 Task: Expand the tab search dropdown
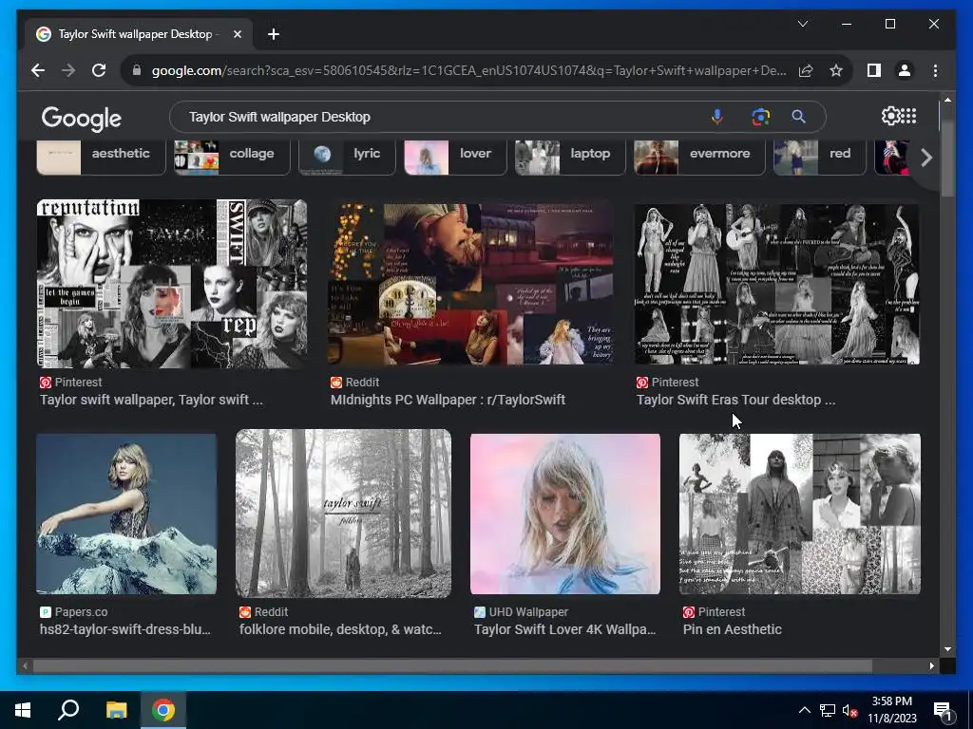coord(802,24)
